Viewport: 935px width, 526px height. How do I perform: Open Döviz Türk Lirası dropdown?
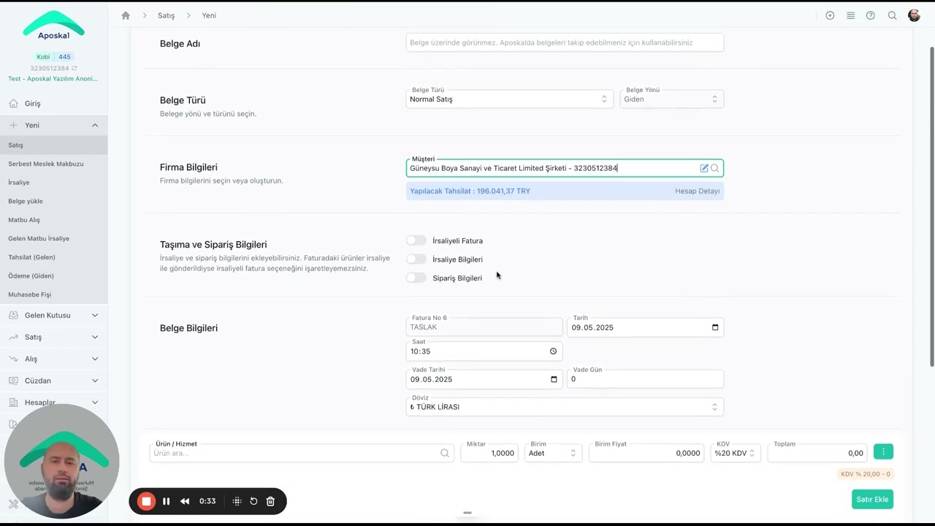pos(565,407)
